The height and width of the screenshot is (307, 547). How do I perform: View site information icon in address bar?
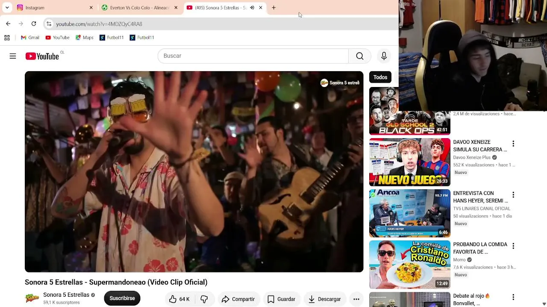(x=49, y=24)
